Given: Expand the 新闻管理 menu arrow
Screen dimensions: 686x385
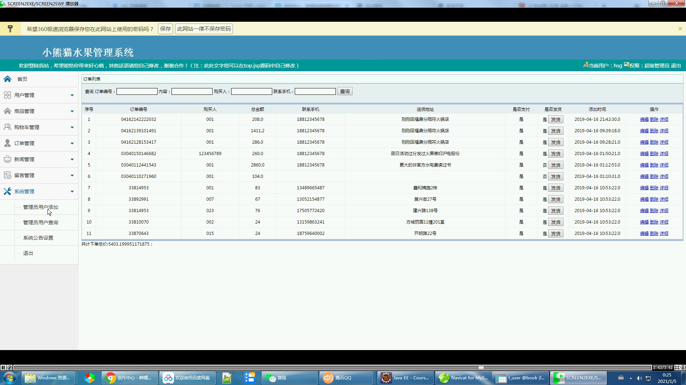Looking at the screenshot, I should click(72, 159).
